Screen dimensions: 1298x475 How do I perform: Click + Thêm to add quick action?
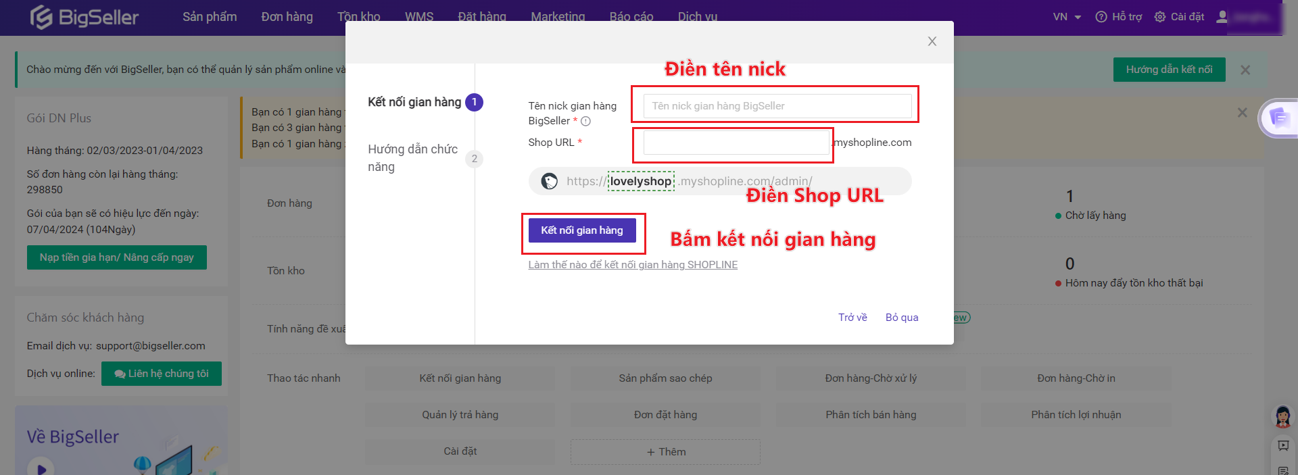666,452
